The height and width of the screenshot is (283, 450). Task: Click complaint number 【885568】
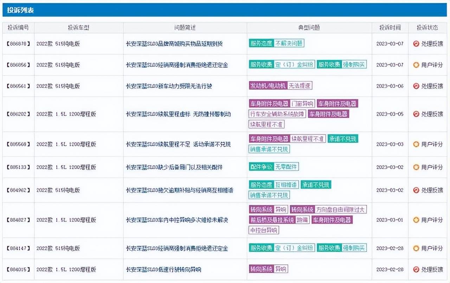[18, 144]
